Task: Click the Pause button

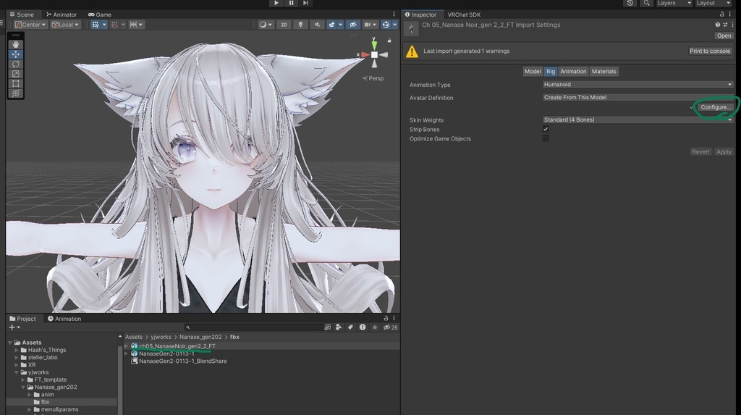Action: pos(291,3)
